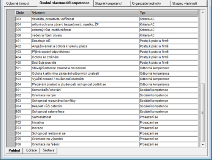The image size is (212, 160).
Task: Click the Samostatnost cell
Action: pos(85,117)
